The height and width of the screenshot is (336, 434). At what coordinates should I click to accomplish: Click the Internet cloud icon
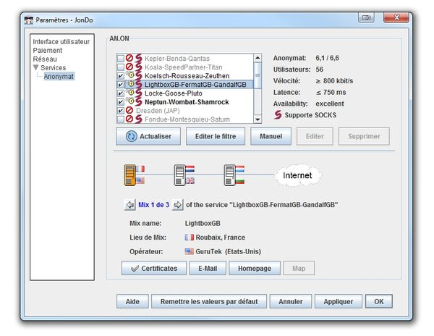(298, 175)
